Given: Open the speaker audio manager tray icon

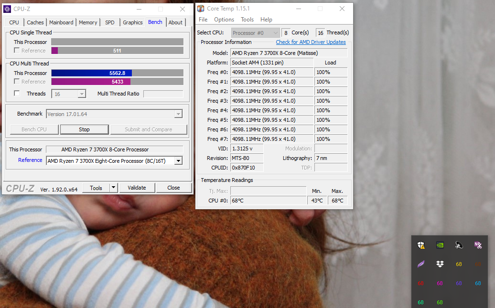Looking at the screenshot, I should coord(459,245).
